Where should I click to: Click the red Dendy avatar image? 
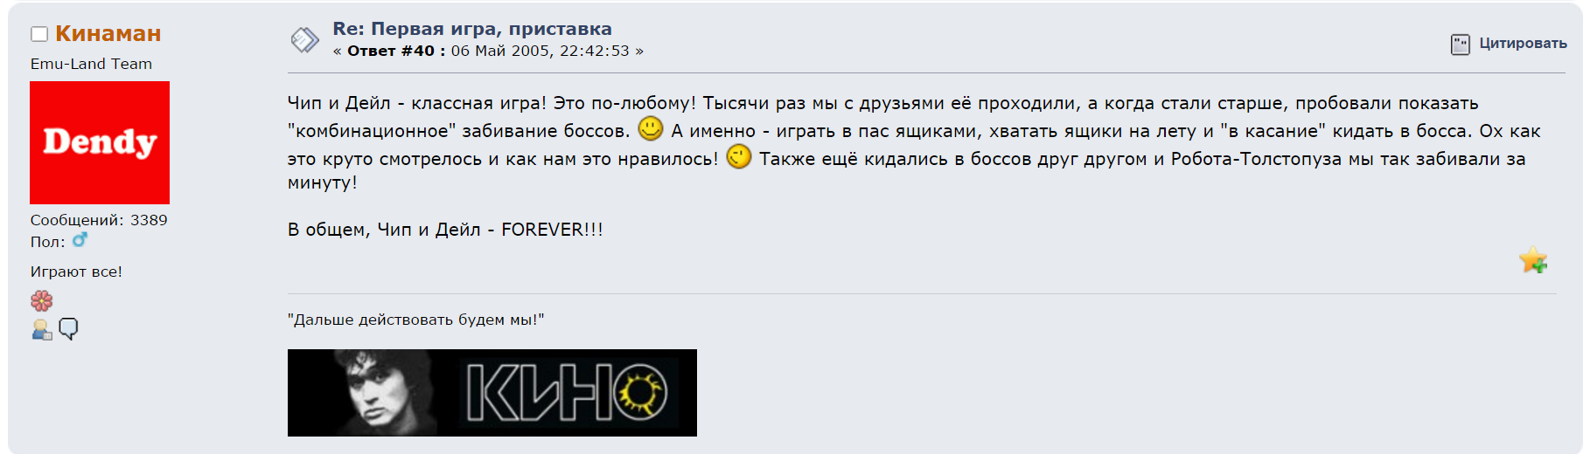[100, 142]
